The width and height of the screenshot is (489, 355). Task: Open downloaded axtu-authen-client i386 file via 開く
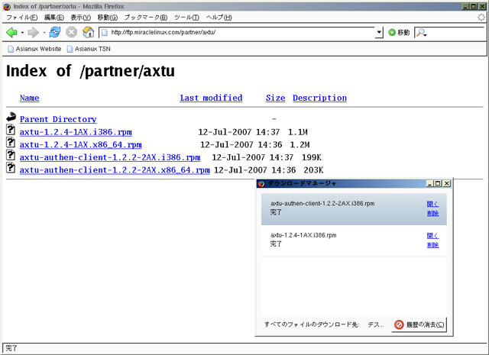point(432,204)
